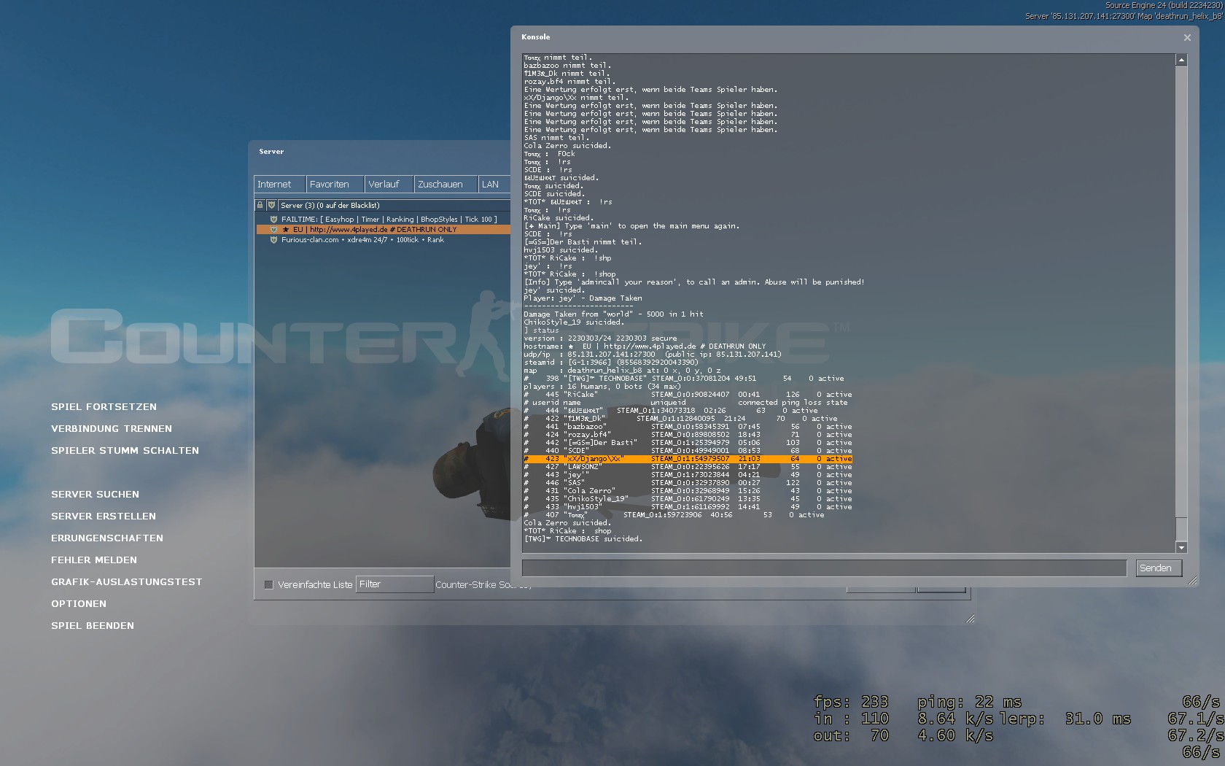Click the map deathrun_helix_b8 console line
Image resolution: width=1225 pixels, height=766 pixels.
click(x=622, y=371)
